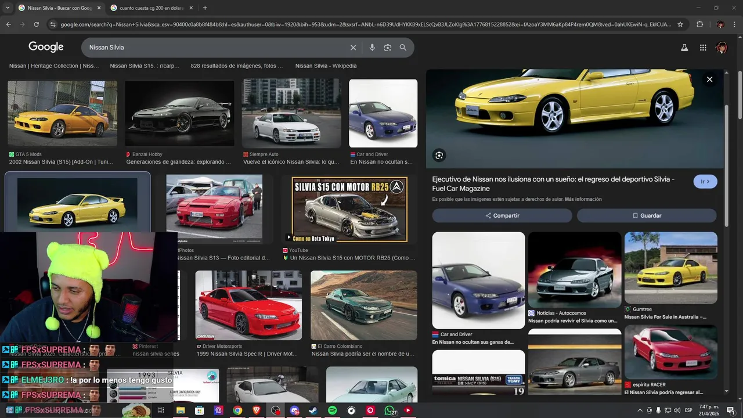
Task: Open the Siempre Auto white Silvia thumbnail
Action: point(292,114)
